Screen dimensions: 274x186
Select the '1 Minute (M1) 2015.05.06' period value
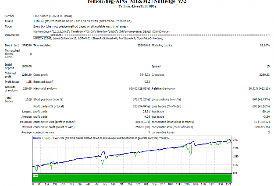coord(82,21)
